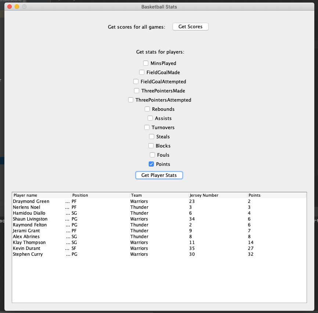Viewport: 318px width, 313px height.
Task: Select the Alex Abrines name cell
Action: pyautogui.click(x=41, y=237)
